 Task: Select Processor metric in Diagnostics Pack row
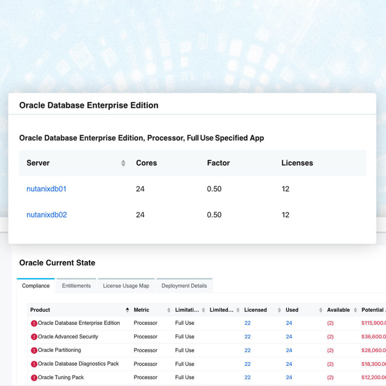146,364
